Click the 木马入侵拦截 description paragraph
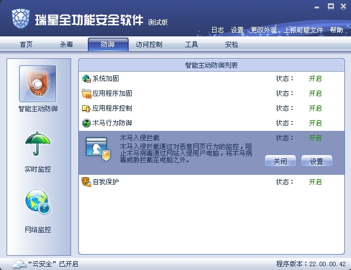351x270 pixels. 186,153
